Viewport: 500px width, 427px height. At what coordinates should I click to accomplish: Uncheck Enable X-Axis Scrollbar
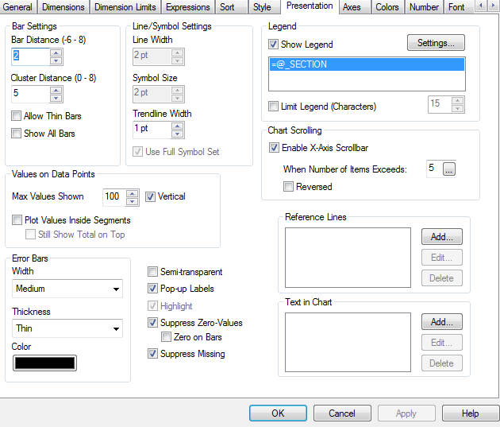click(x=275, y=148)
